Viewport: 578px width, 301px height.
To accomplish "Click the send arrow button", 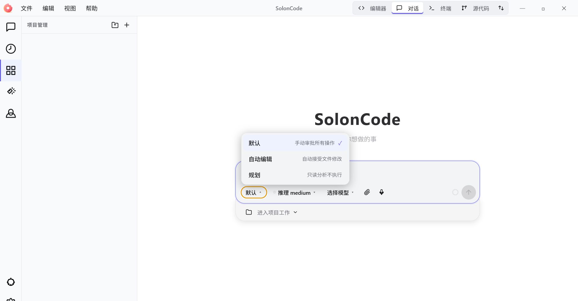I will (x=469, y=192).
